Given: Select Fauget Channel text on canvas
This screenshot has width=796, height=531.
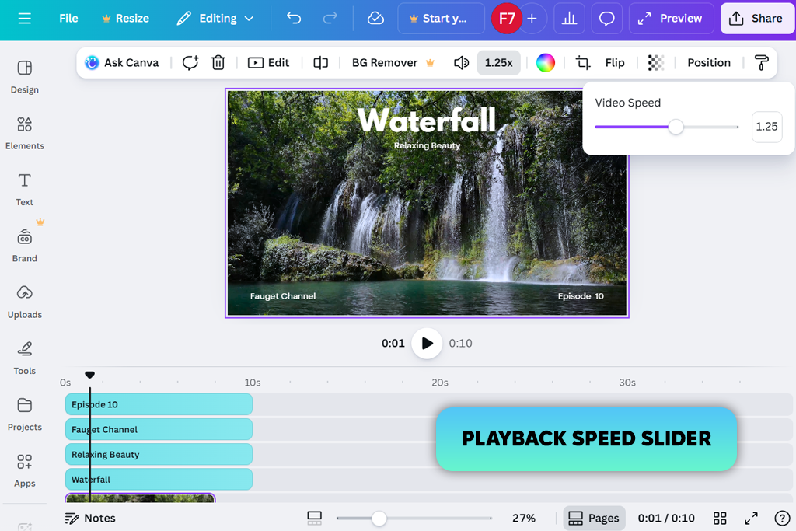Looking at the screenshot, I should coord(283,296).
